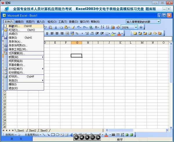Screen dimensions: 174x142
Task: Click the Copy icon in toolbar
Action: click(x=61, y=27)
